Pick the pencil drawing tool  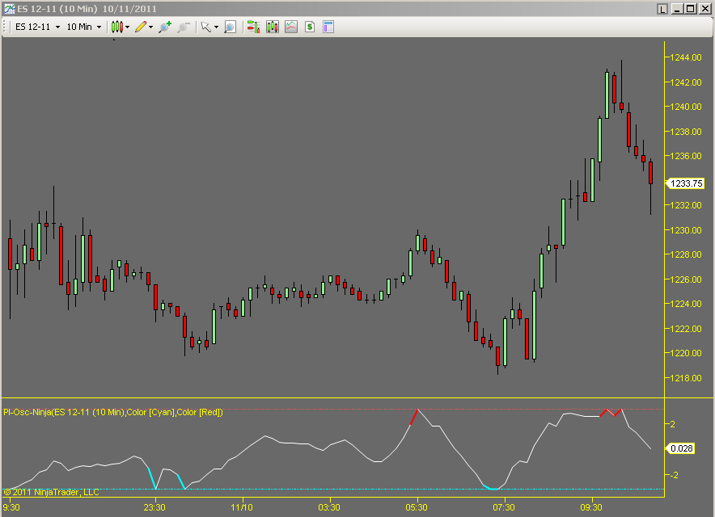[x=142, y=27]
